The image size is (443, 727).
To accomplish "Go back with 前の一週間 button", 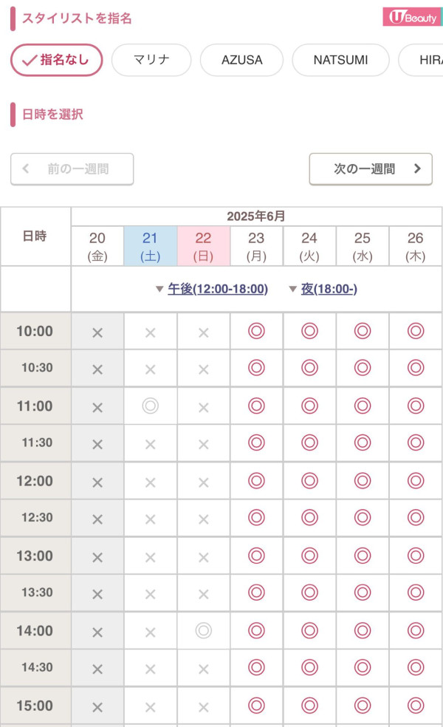I will pos(72,168).
